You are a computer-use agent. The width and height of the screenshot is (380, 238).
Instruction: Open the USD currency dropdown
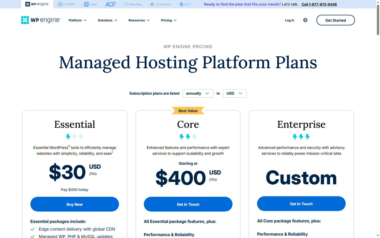(235, 93)
